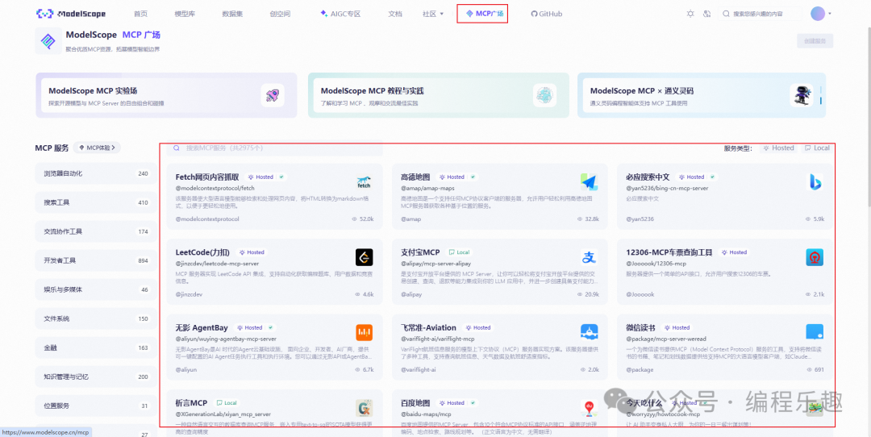Open the 创空间 tab
871x437 pixels.
[280, 14]
